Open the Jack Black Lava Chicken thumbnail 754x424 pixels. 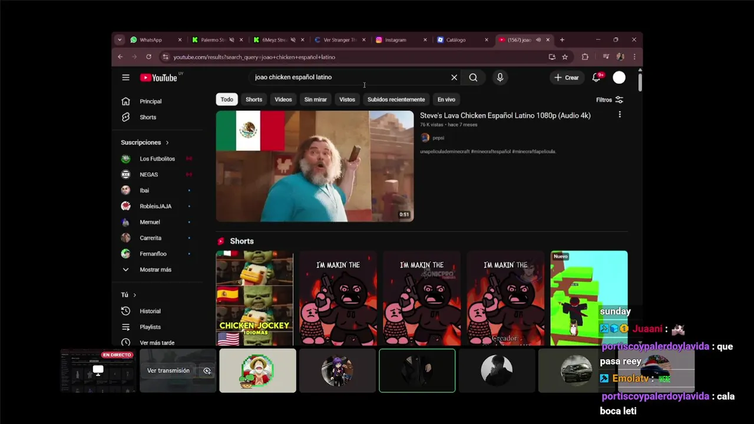pyautogui.click(x=315, y=167)
